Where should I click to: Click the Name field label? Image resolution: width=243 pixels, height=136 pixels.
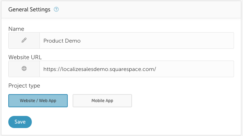coord(16,29)
